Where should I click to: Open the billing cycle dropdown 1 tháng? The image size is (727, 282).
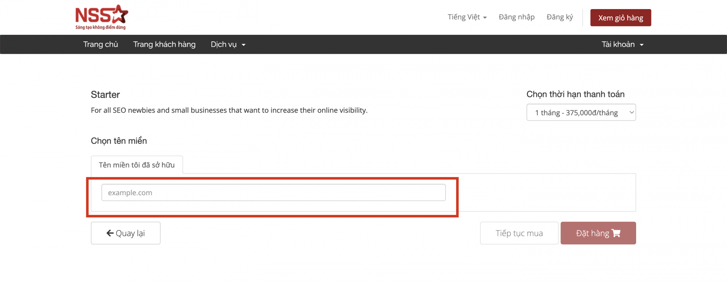pos(581,113)
